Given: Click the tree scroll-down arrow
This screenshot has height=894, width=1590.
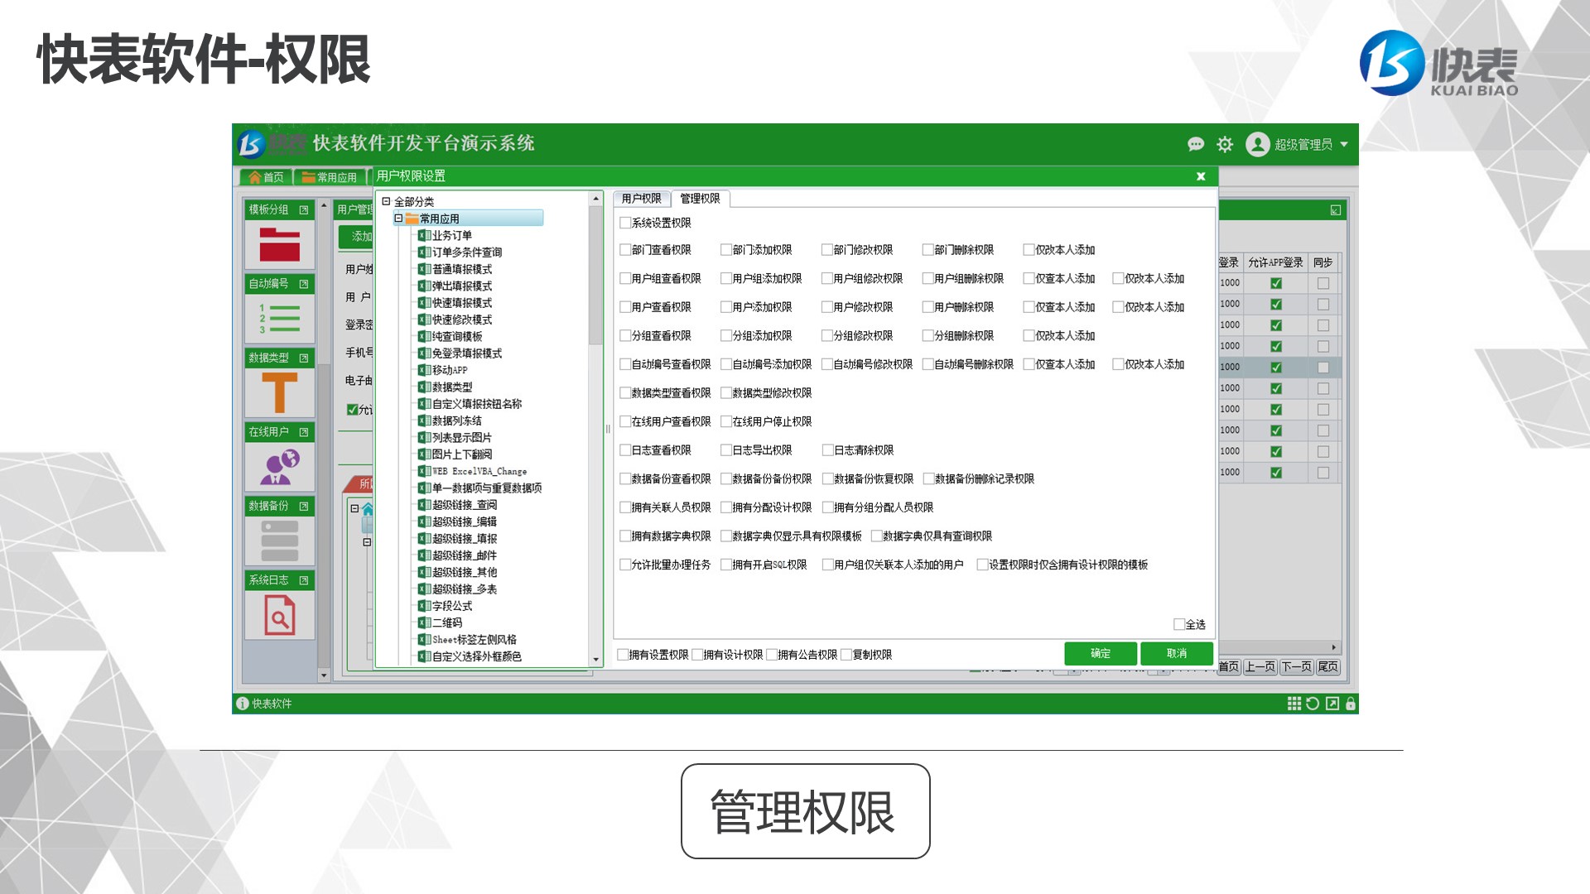Looking at the screenshot, I should [x=595, y=660].
